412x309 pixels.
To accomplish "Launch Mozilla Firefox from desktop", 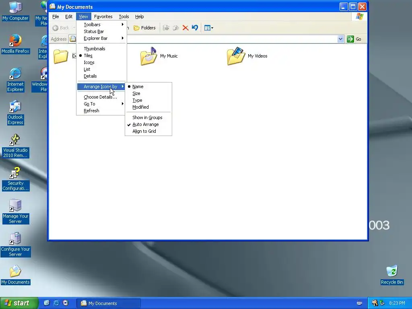I will pyautogui.click(x=15, y=44).
